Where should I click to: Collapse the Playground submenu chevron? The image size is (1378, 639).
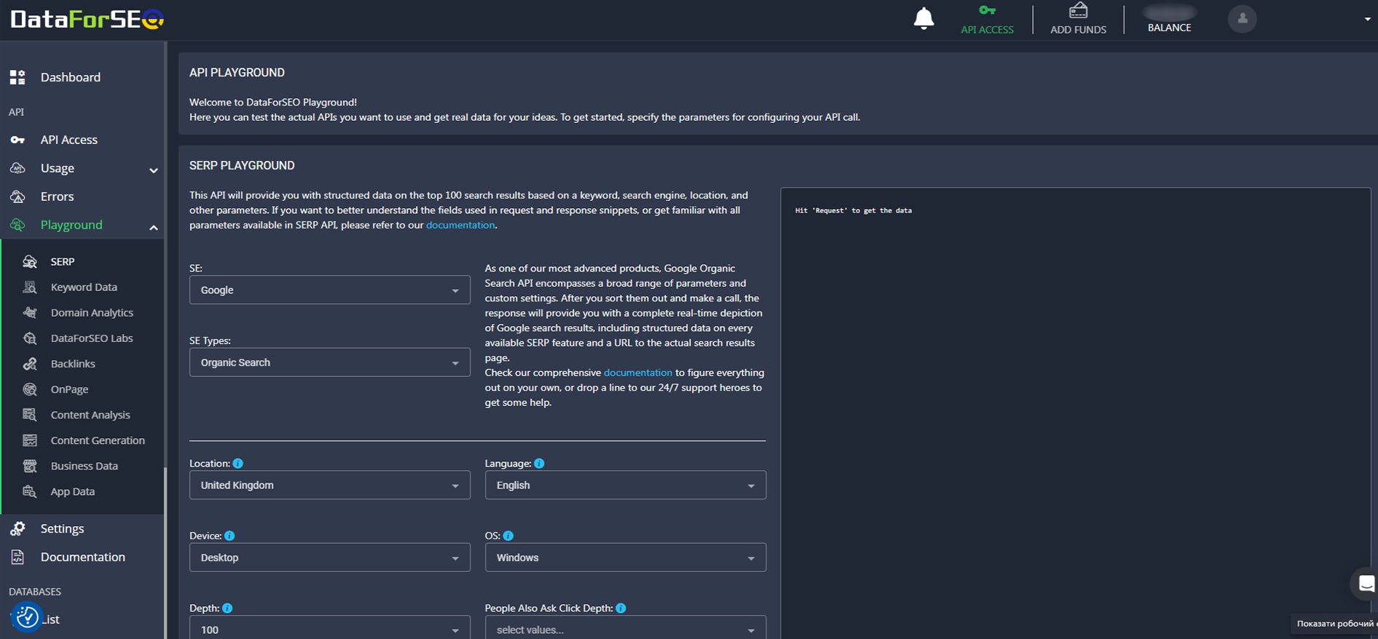coord(154,228)
